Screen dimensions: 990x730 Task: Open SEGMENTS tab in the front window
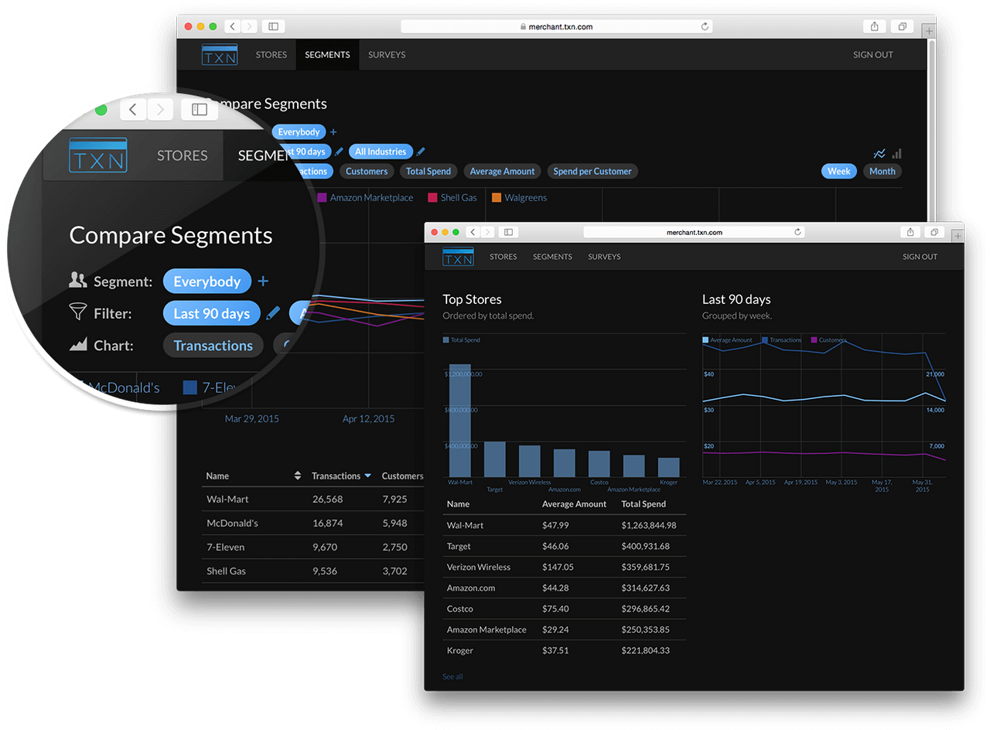tap(552, 257)
